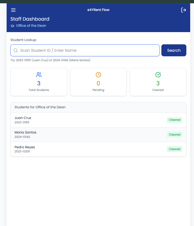Open the Cleared summary card

(158, 82)
